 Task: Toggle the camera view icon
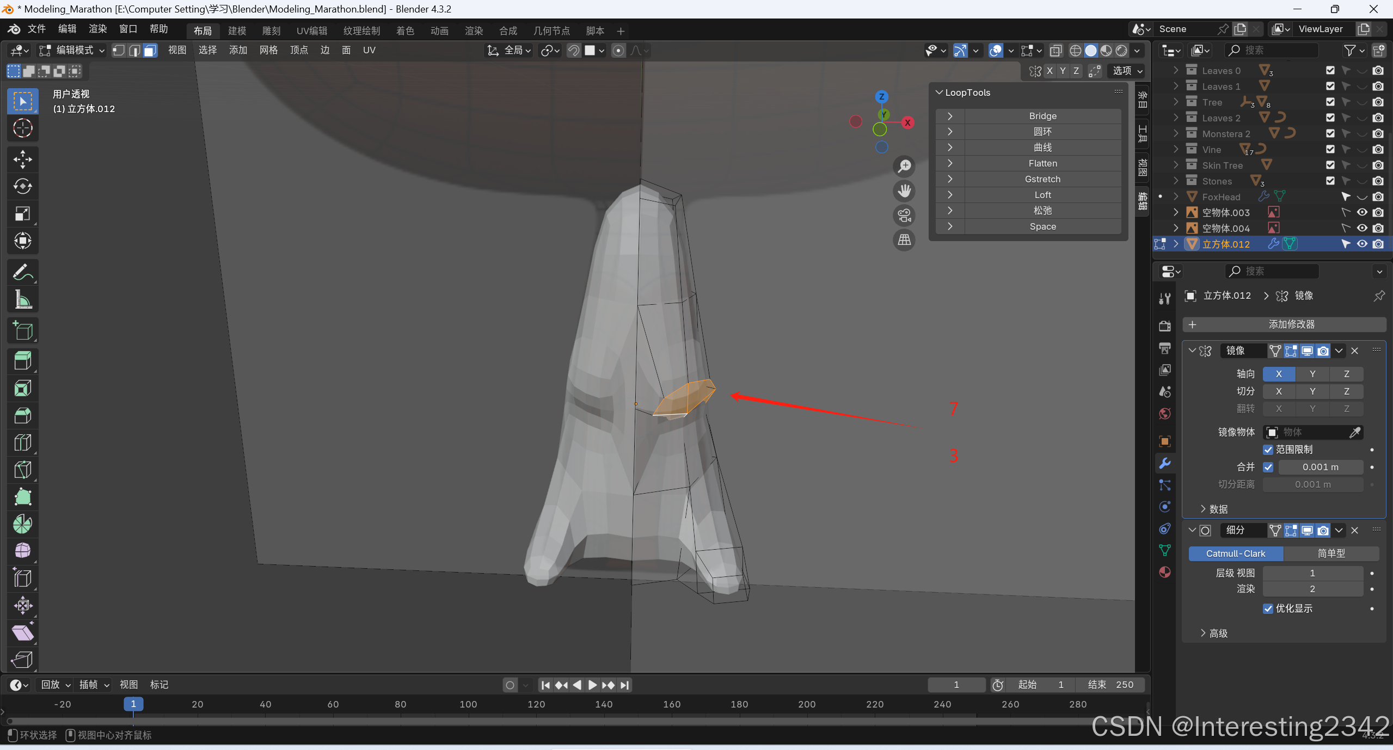(x=904, y=216)
